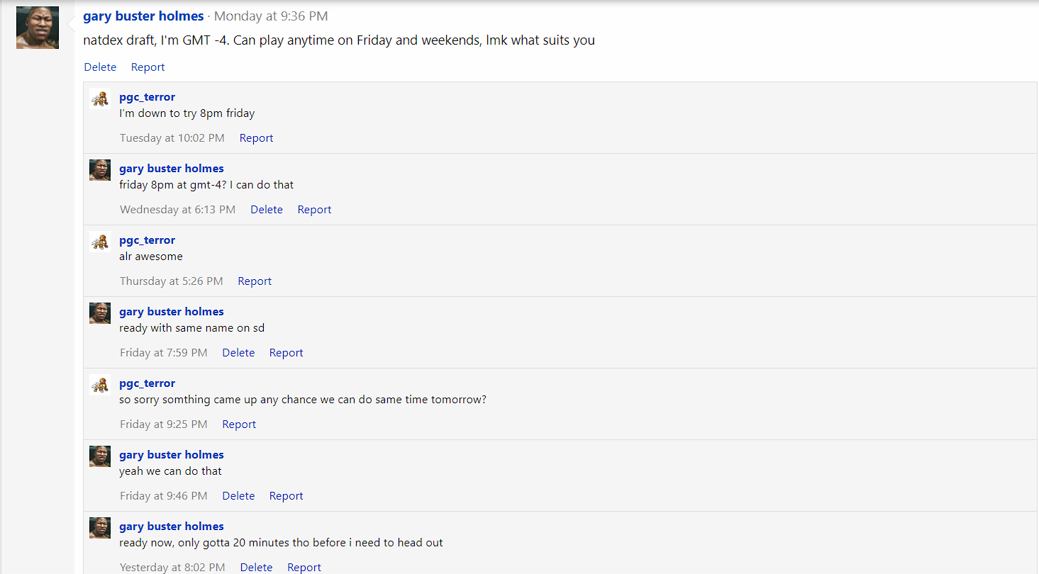Open pgc_terror username on alr awesome comment
1039x574 pixels.
147,240
